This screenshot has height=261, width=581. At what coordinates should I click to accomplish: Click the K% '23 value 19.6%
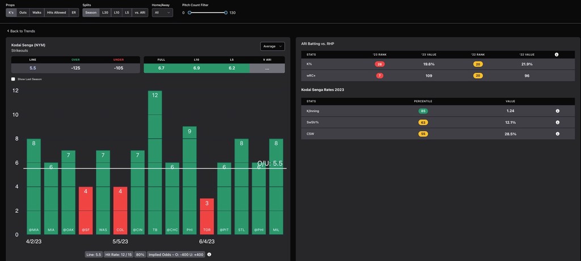pos(428,64)
